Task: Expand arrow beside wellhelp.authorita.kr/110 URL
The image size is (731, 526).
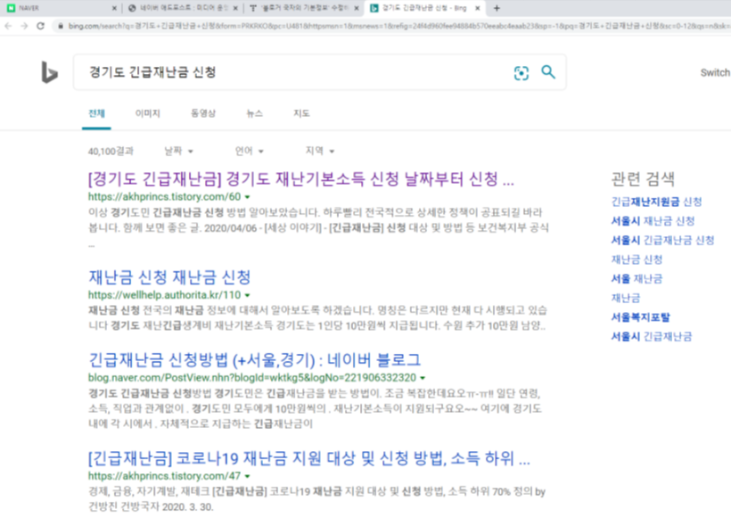Action: coord(248,295)
